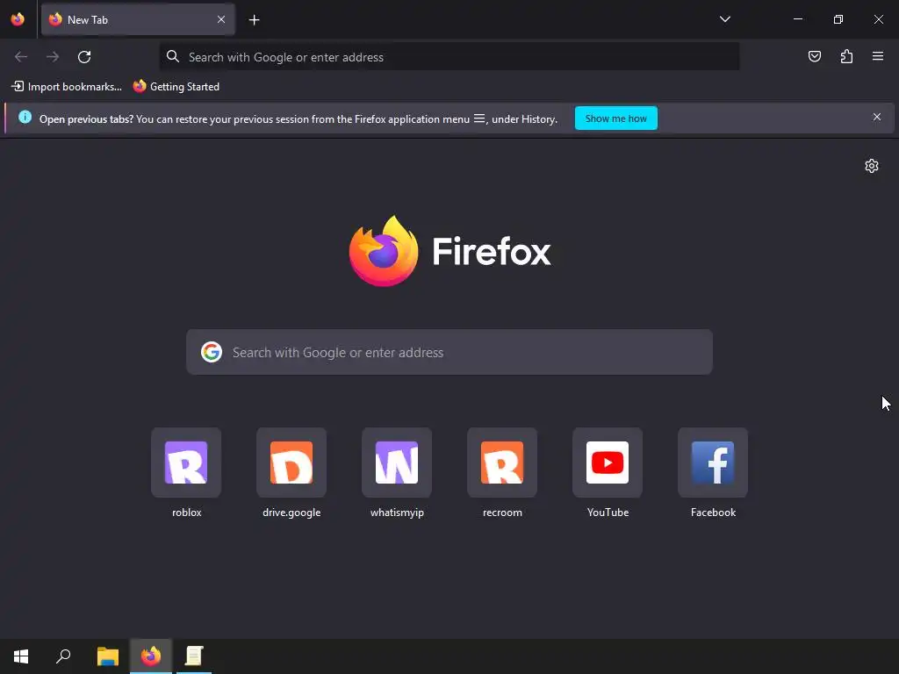Open Getting Started bookmark
The height and width of the screenshot is (674, 899).
tap(176, 87)
